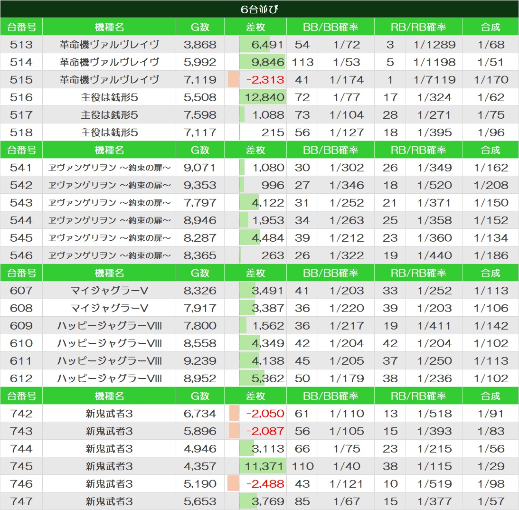Click the first 台番号 column header
This screenshot has height=510, width=519.
[21, 27]
